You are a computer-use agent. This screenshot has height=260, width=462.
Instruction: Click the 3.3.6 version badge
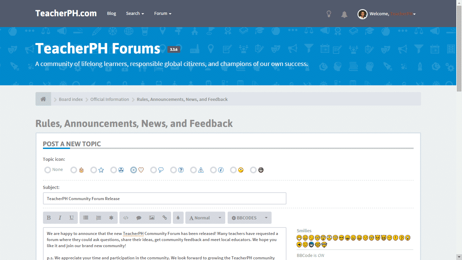174,49
